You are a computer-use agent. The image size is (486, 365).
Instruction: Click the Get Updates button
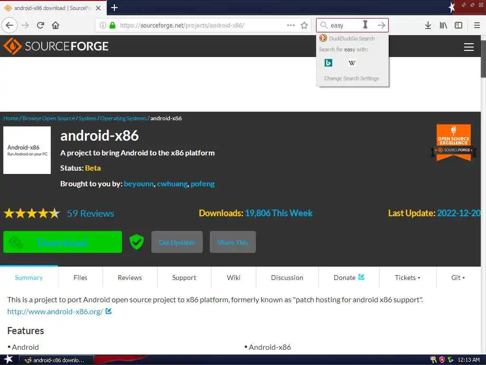[x=177, y=242]
